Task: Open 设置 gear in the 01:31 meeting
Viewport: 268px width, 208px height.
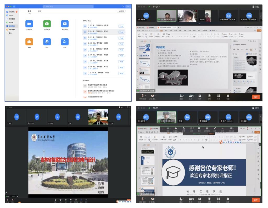Action: coord(228,96)
